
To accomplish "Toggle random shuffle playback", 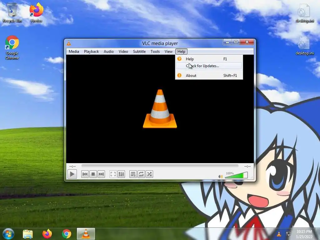I will (149, 174).
